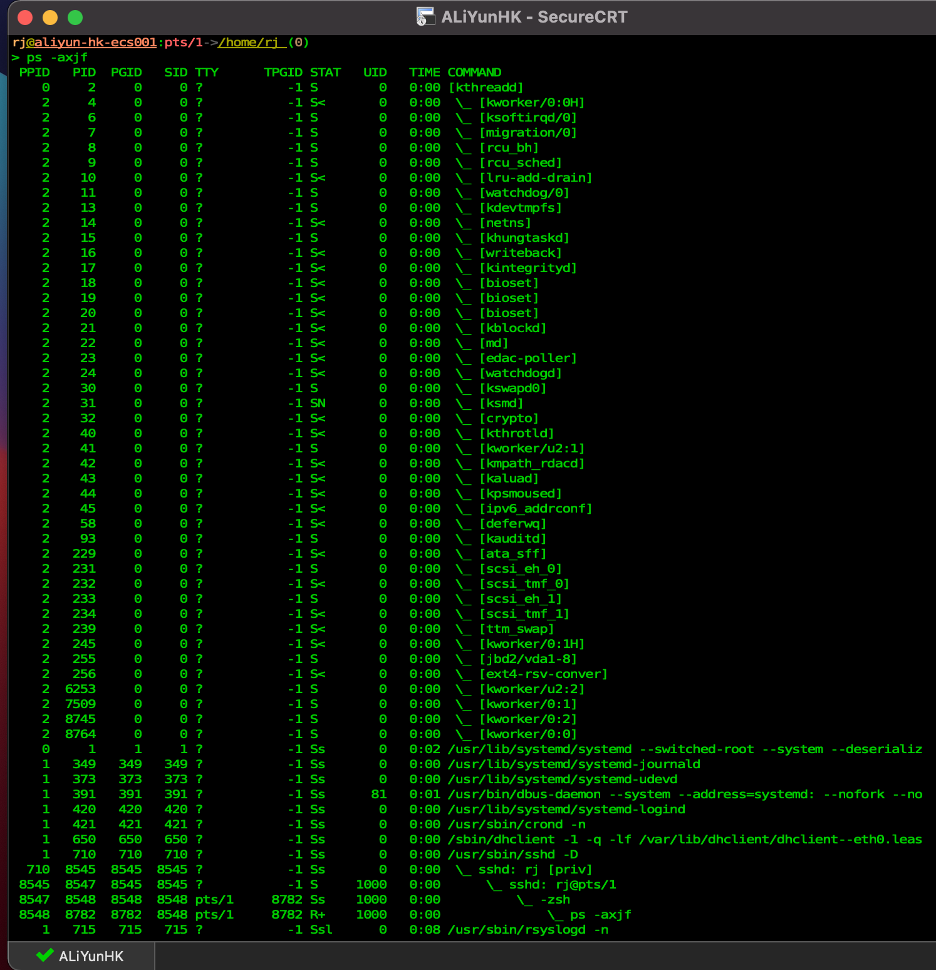Click the green full-screen window button
936x970 pixels.
(75, 18)
